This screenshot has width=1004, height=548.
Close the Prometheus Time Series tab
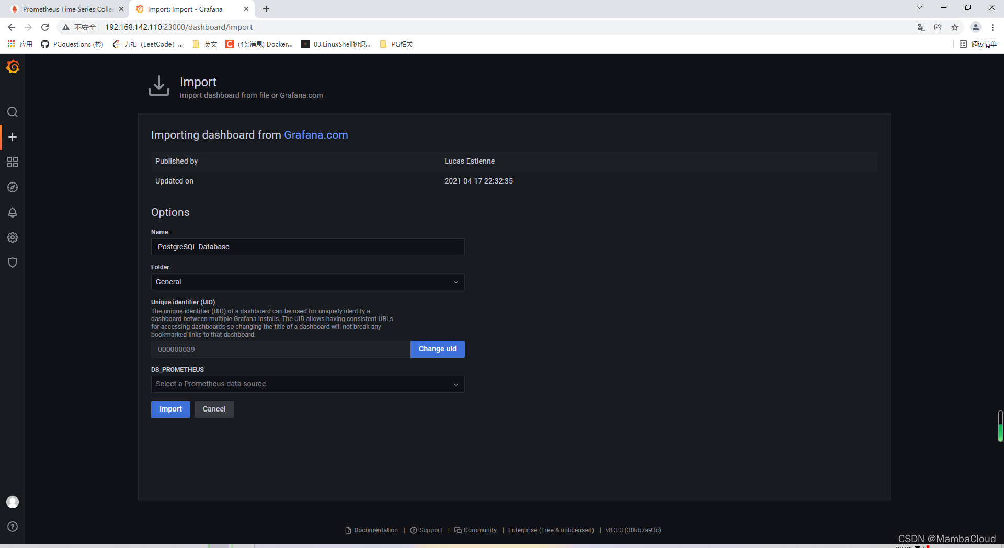(121, 9)
